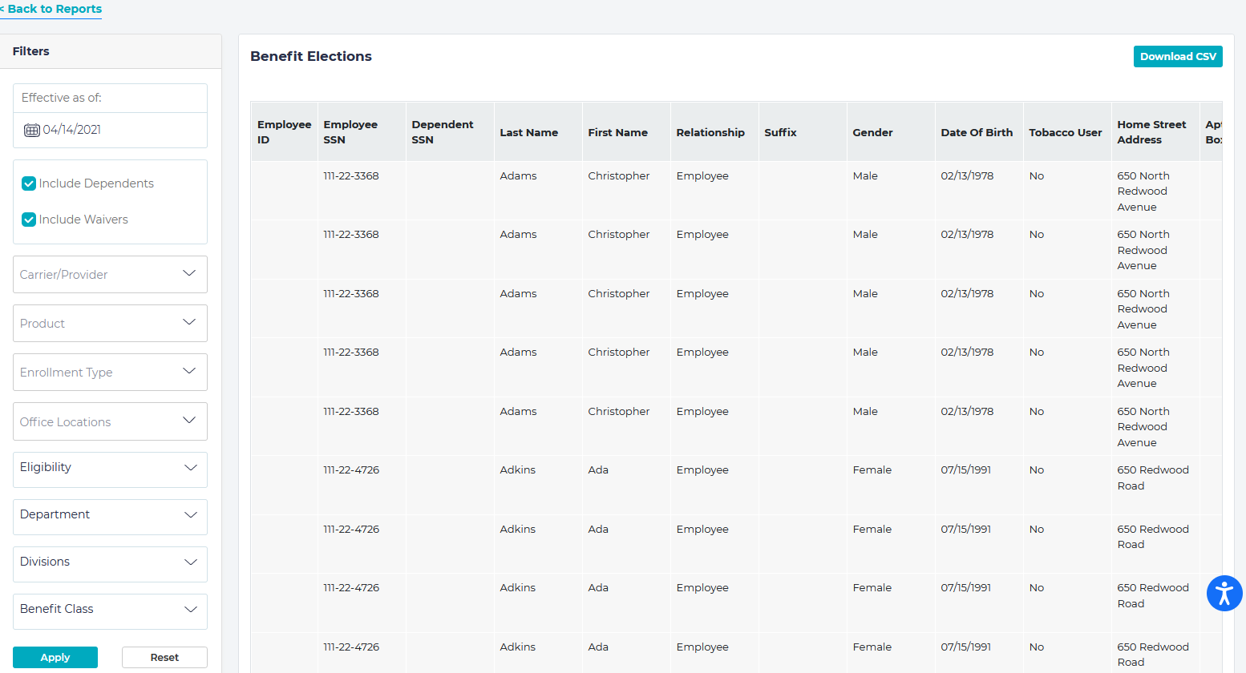This screenshot has height=673, width=1246.
Task: Click the Apply filters button
Action: 55,657
